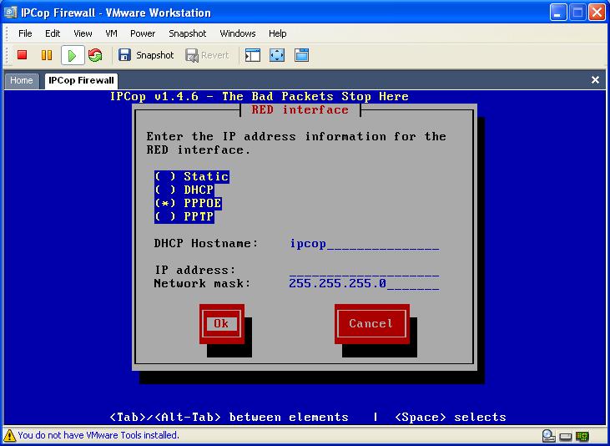
Task: Click the DHCP Hostname input field
Action: tap(365, 244)
